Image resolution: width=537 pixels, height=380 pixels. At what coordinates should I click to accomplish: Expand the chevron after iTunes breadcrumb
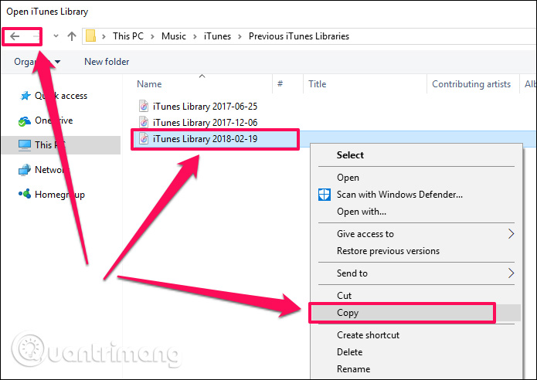(x=240, y=36)
